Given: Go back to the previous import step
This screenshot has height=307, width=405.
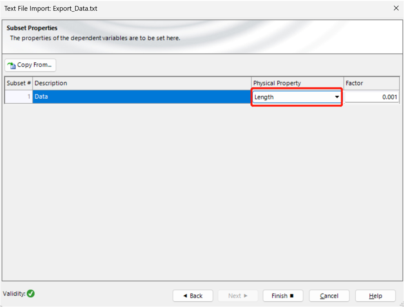Looking at the screenshot, I should (193, 296).
